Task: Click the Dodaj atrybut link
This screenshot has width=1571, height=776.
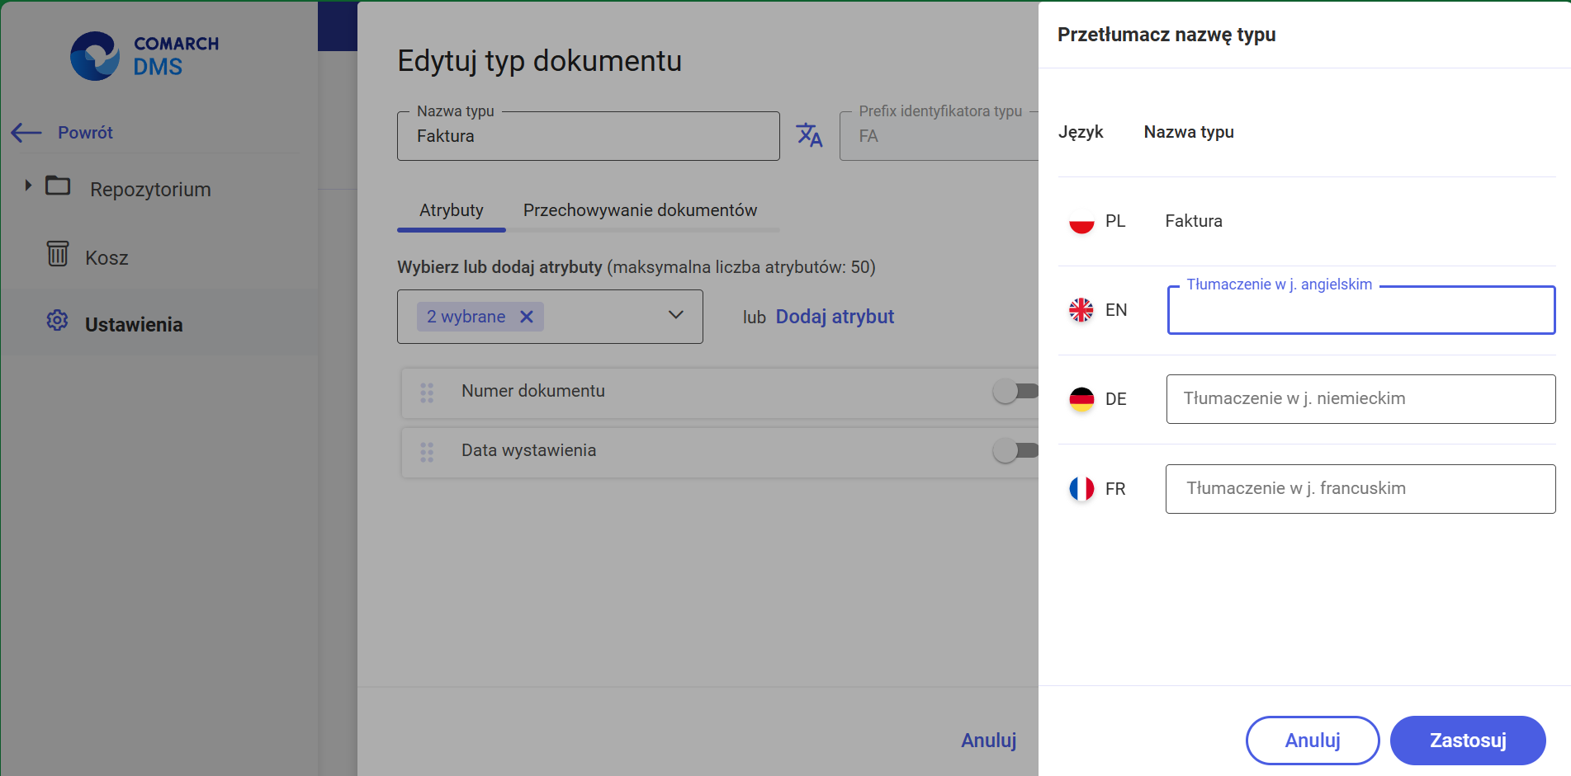Action: coord(835,317)
